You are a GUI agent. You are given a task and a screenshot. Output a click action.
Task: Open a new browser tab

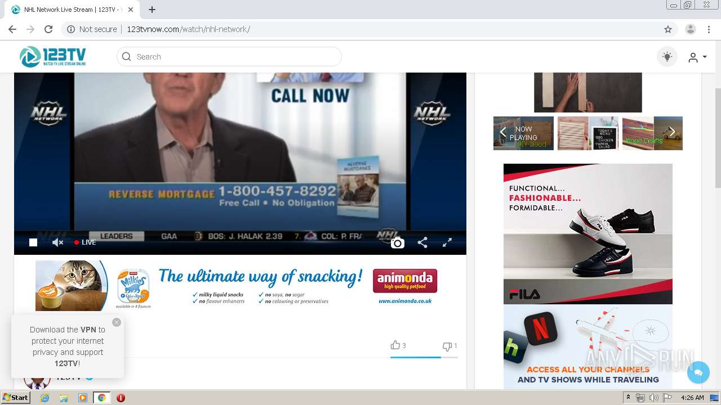(152, 10)
